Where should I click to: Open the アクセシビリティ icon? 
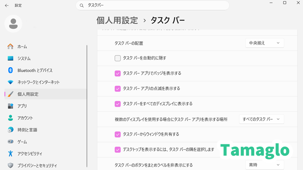pos(11,153)
